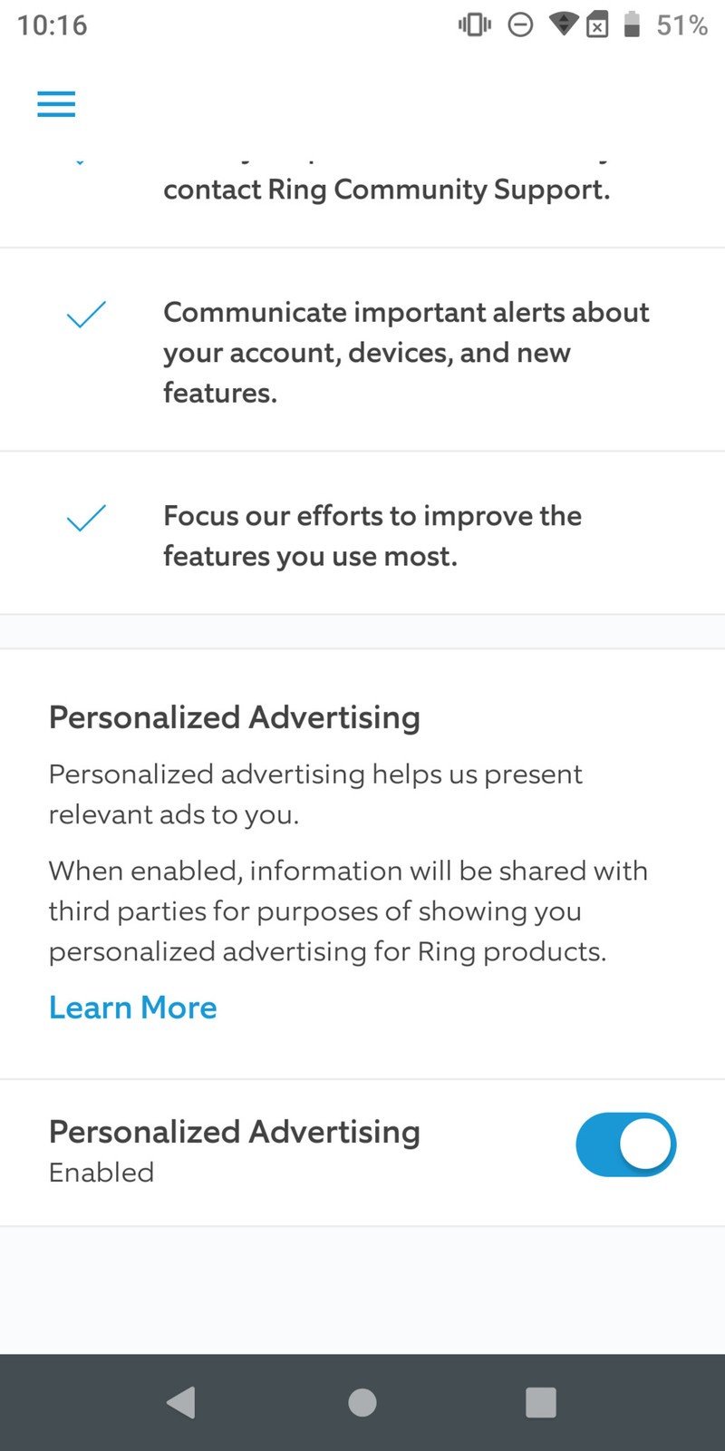
Task: Tap the battery icon in status bar
Action: point(633,24)
